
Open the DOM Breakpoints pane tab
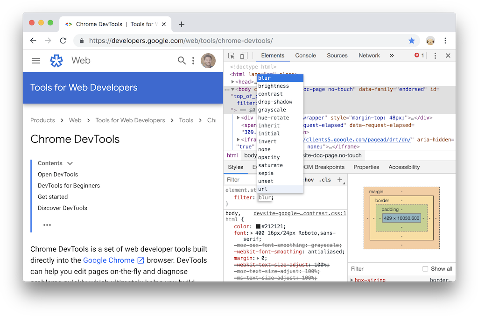[324, 167]
